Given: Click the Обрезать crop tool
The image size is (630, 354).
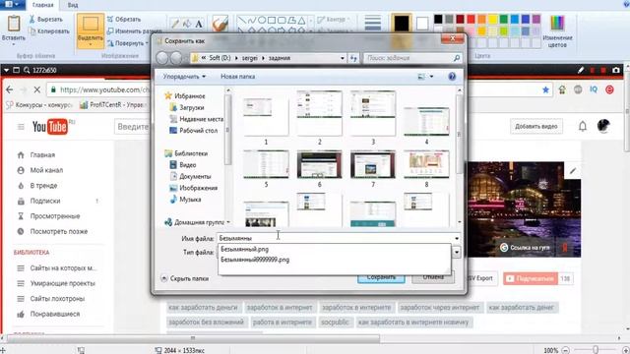Looking at the screenshot, I should [124, 19].
